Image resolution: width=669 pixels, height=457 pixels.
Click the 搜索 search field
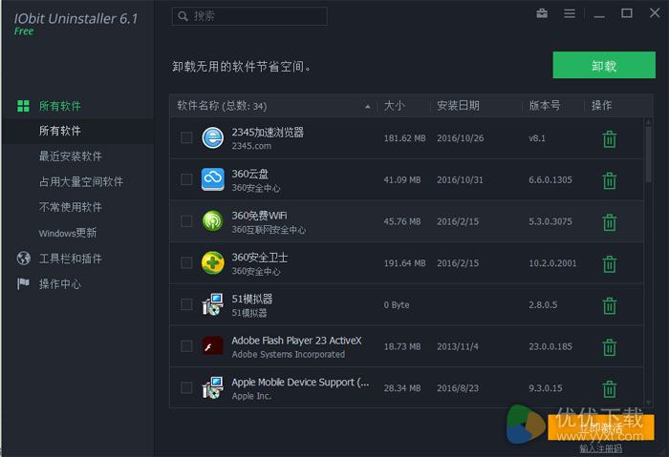click(x=249, y=16)
